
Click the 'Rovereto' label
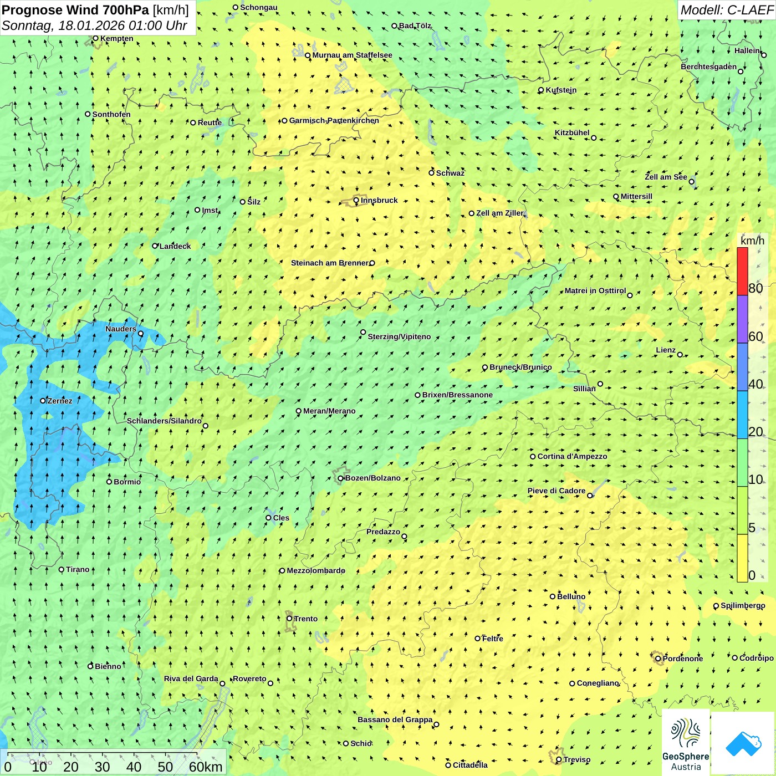point(249,678)
